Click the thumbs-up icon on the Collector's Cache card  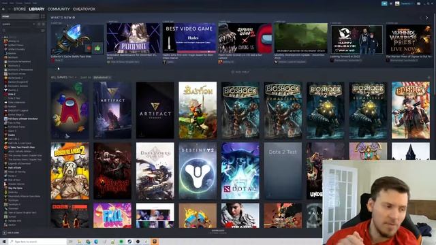(x=97, y=48)
